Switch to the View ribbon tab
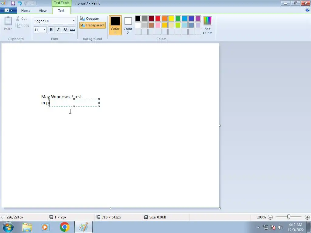The width and height of the screenshot is (311, 233). coord(43,11)
